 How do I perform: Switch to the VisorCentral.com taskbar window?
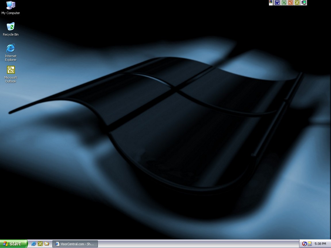(75, 244)
